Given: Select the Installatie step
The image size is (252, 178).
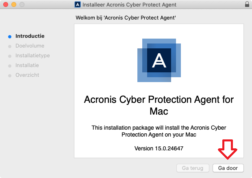Looking at the screenshot, I should point(27,65).
